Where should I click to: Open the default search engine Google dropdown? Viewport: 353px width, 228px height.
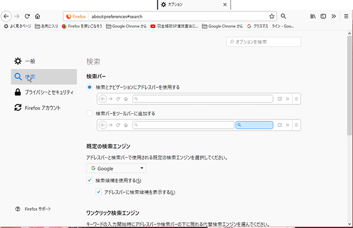click(116, 168)
